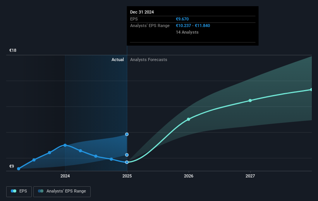This screenshot has width=318, height=201.
Task: Click the 2026 x-axis label
Action: click(189, 176)
